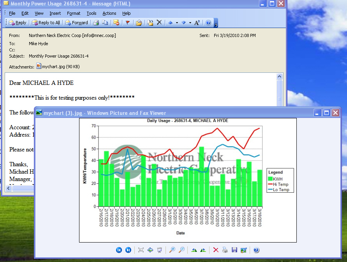Click the Forward button
Viewport: 347px width, 262px height.
coord(77,23)
